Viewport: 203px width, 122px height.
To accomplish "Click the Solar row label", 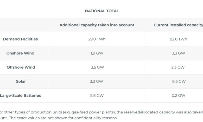I will 21,81.
